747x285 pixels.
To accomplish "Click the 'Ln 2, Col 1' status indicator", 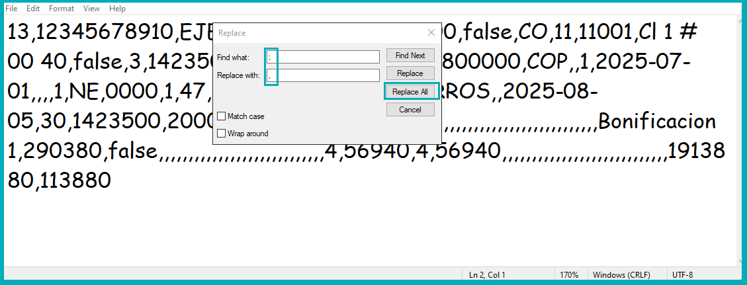I will [x=487, y=274].
